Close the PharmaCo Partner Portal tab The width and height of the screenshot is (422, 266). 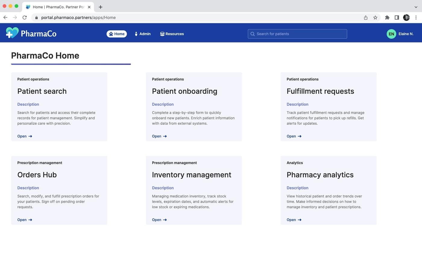89,7
